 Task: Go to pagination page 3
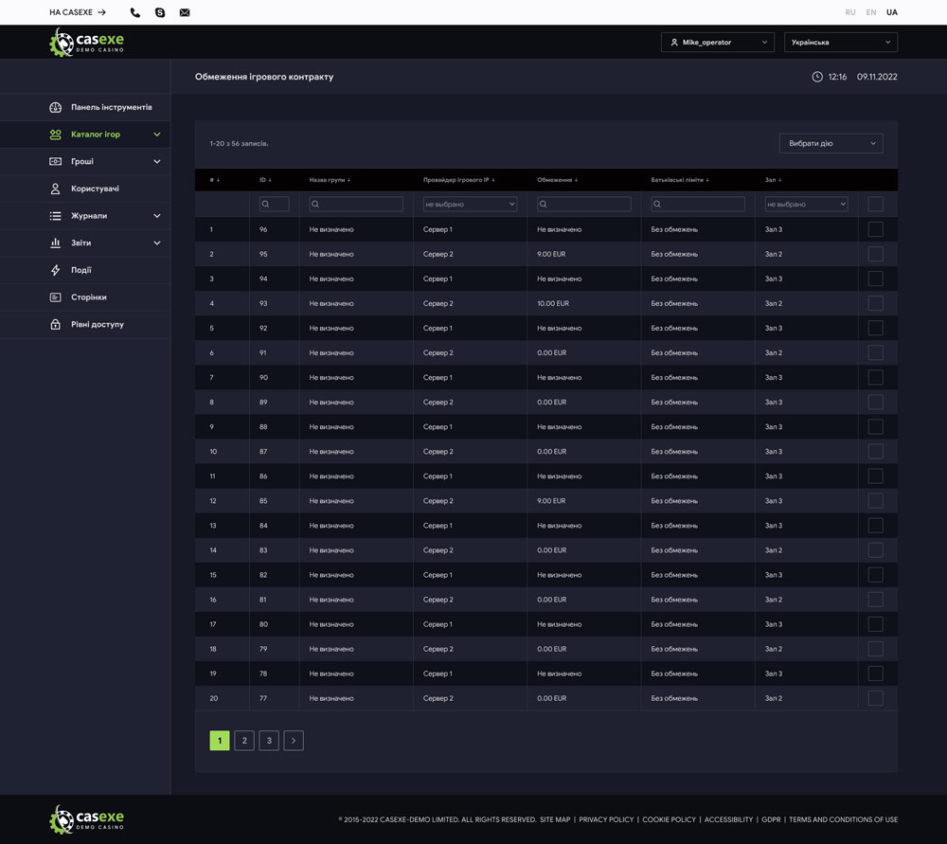click(x=269, y=741)
